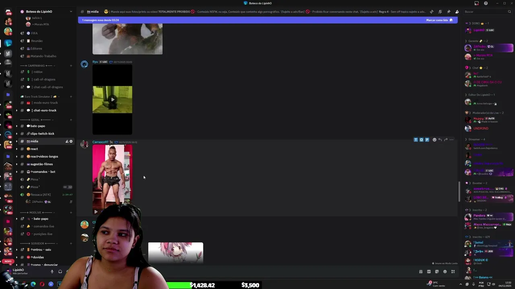The width and height of the screenshot is (515, 289).
Task: Join the Reunião voice channel
Action: click(46, 41)
